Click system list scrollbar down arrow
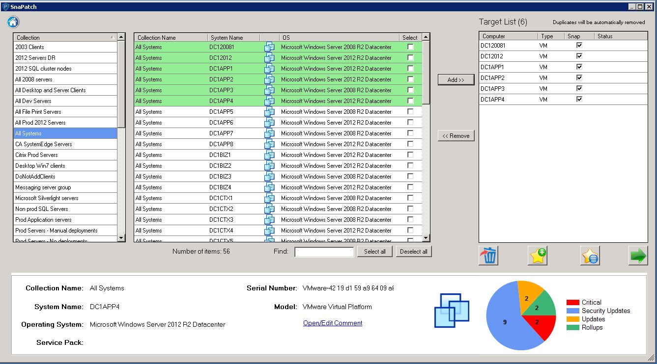 click(x=426, y=238)
